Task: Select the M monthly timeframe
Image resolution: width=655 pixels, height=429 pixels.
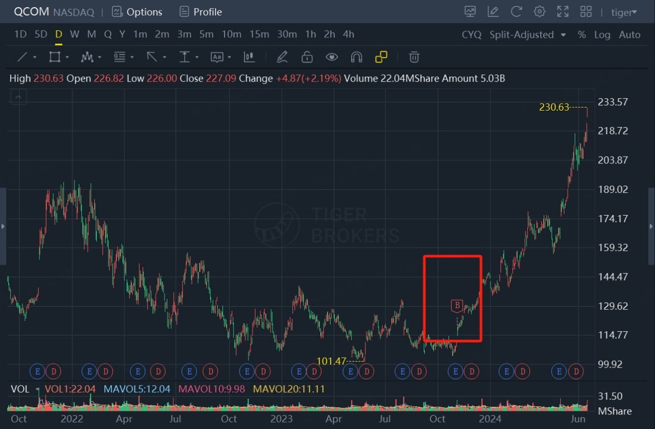Action: coord(92,34)
